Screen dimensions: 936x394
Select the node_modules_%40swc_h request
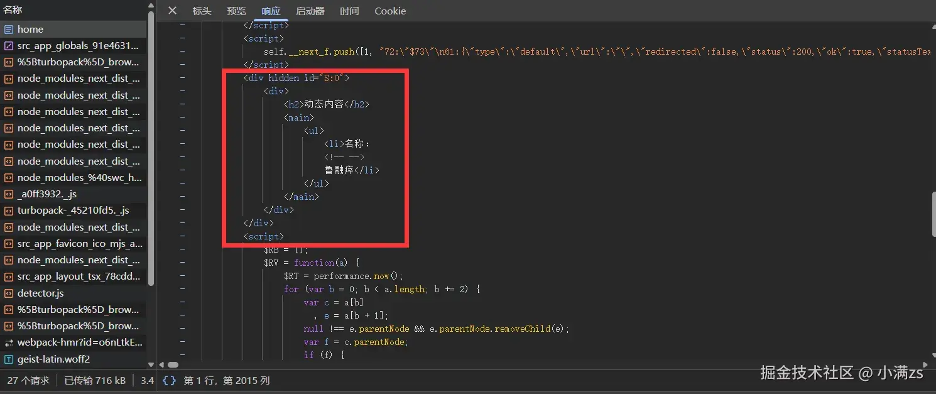click(73, 178)
